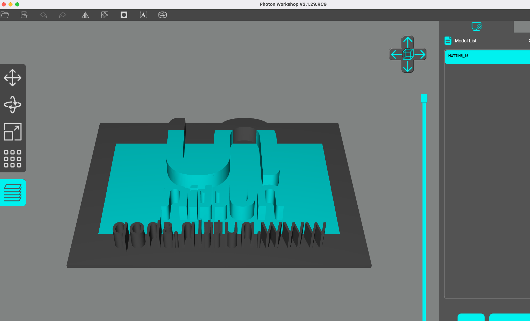Select NUTTIN5_15 in the Model List
530x321 pixels.
pos(487,57)
